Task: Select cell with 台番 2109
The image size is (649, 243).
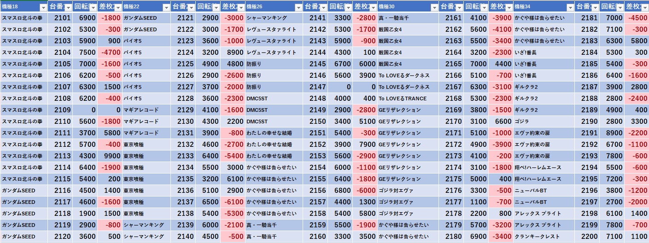Action: tap(60, 110)
